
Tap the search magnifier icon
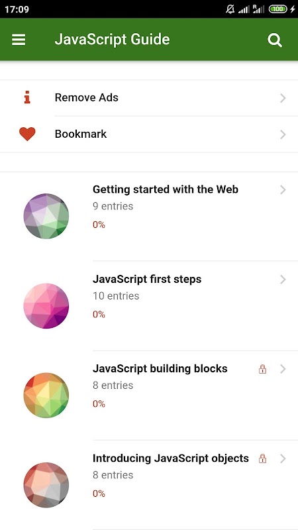275,40
